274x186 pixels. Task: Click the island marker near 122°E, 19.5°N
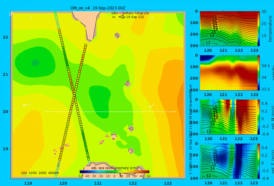pos(131,129)
